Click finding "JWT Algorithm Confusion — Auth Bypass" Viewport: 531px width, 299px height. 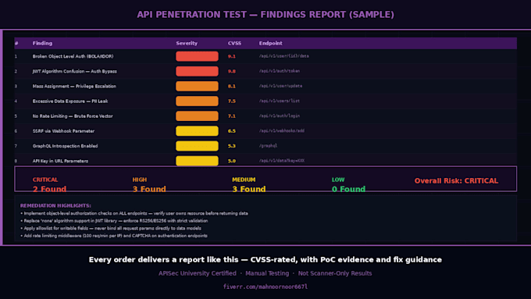tap(74, 71)
